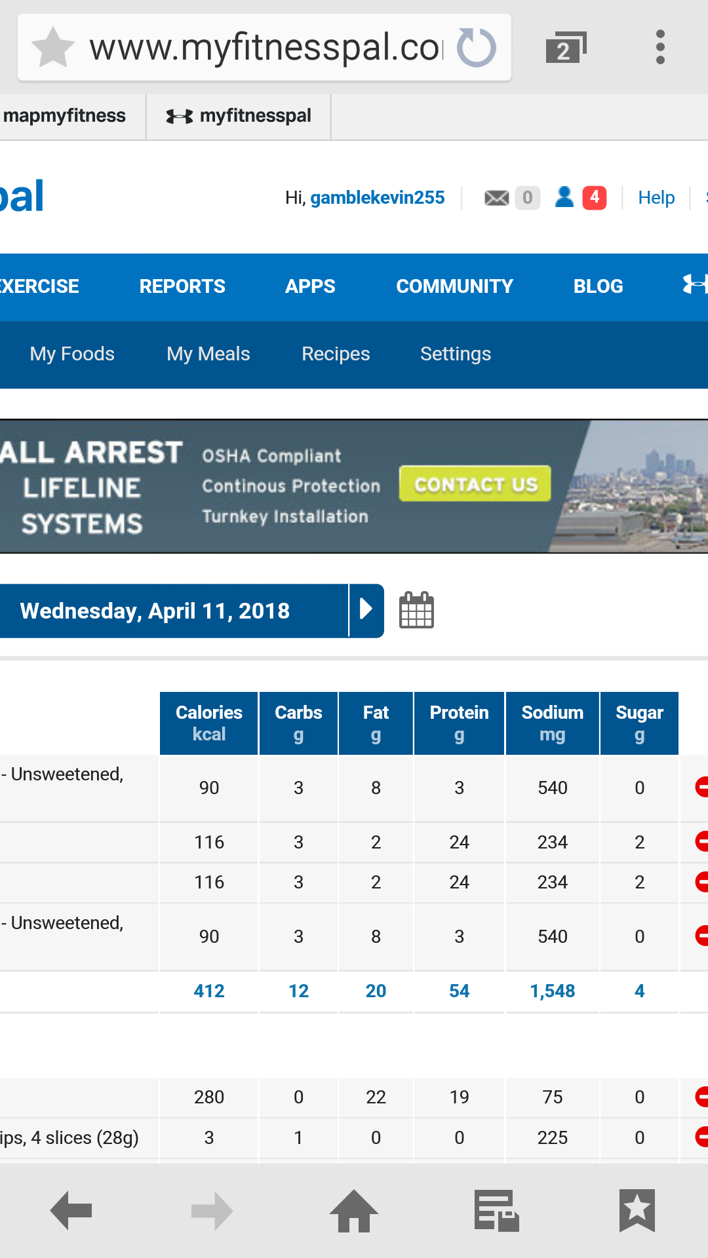Screen dimensions: 708x1258
Task: Open the Apps menu
Action: pyautogui.click(x=310, y=286)
